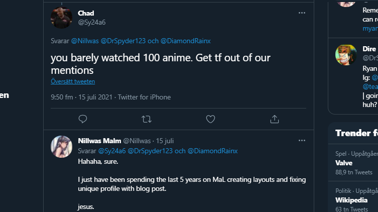Open Nillwas Malm's profile avatar
This screenshot has height=212, width=378.
click(61, 146)
